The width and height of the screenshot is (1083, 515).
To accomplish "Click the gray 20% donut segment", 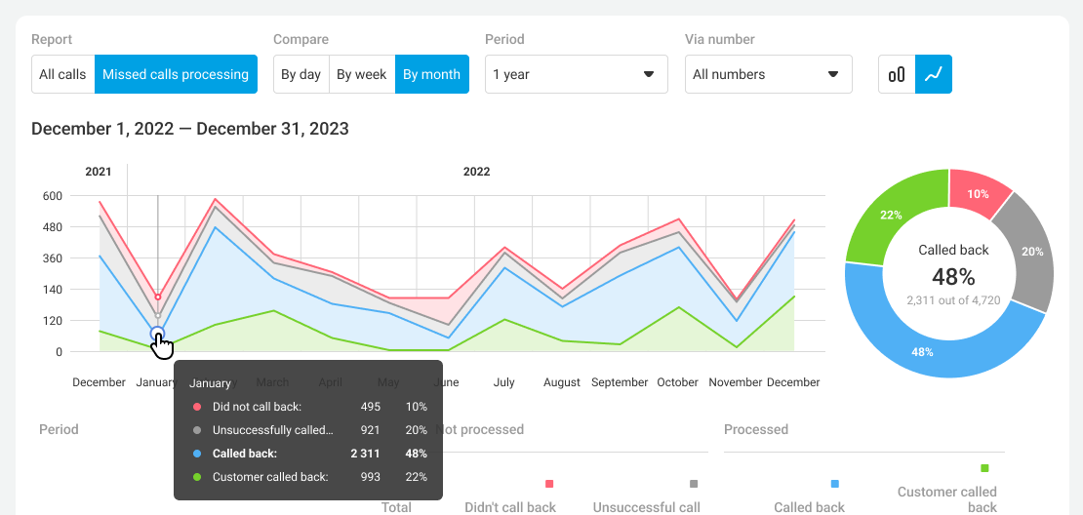I will click(x=1026, y=251).
